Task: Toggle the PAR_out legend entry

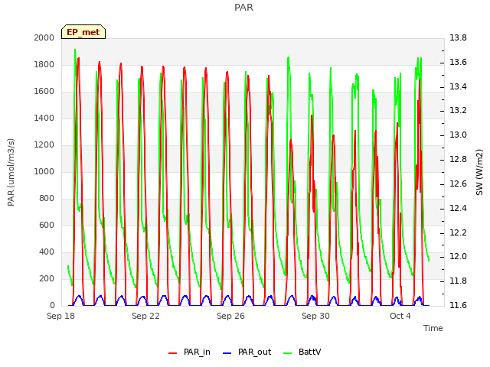Action: 247,352
